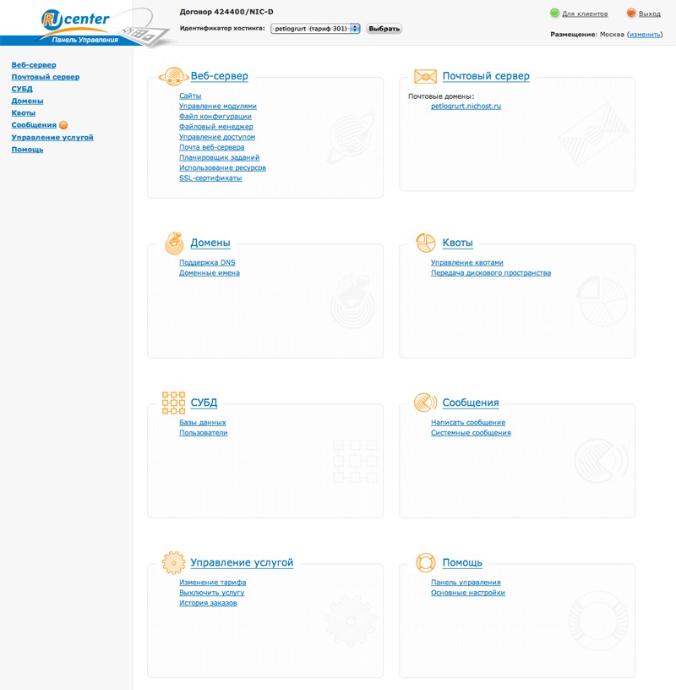
Task: Open Управление услугой section heading link
Action: 242,562
